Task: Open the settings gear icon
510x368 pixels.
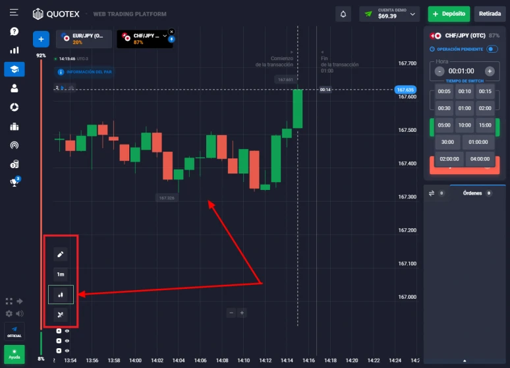Action: tap(9, 314)
